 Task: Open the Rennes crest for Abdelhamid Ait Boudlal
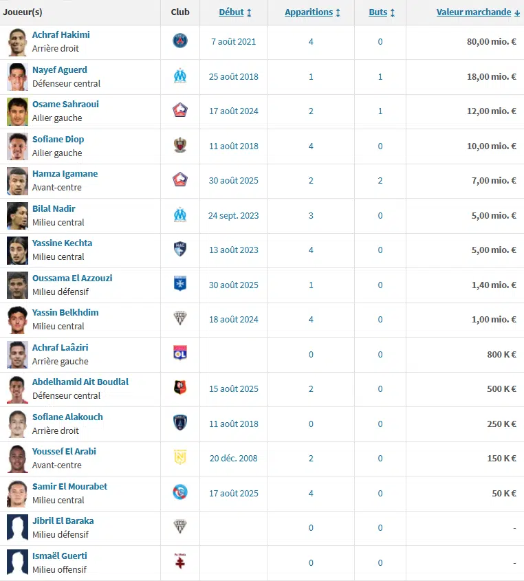click(x=180, y=388)
